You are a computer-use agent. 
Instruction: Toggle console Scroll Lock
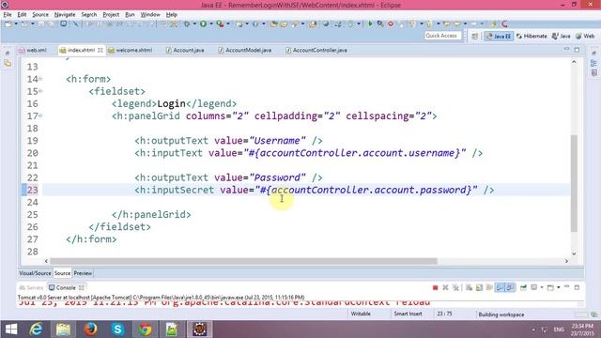point(479,287)
